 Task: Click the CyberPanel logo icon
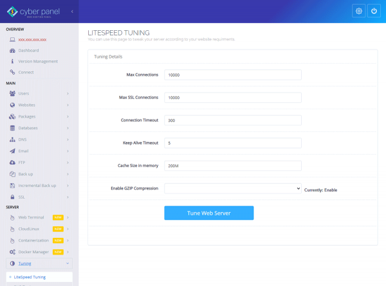[12, 12]
